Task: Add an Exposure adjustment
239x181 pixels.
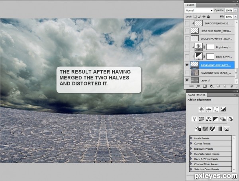Action: click(223, 109)
